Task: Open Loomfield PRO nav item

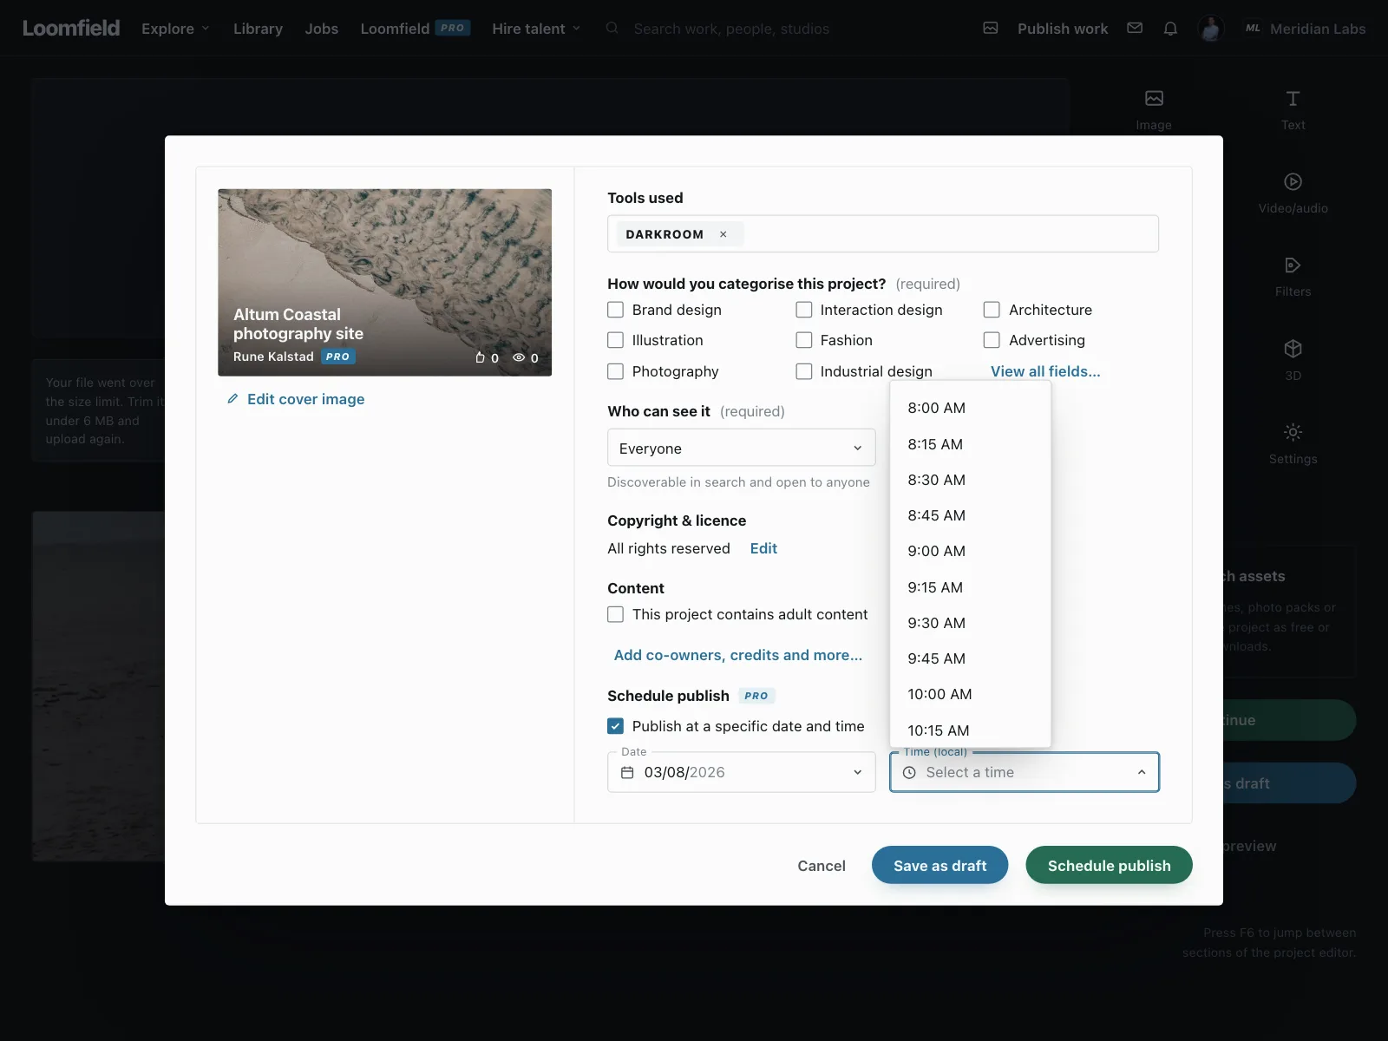Action: pyautogui.click(x=416, y=29)
